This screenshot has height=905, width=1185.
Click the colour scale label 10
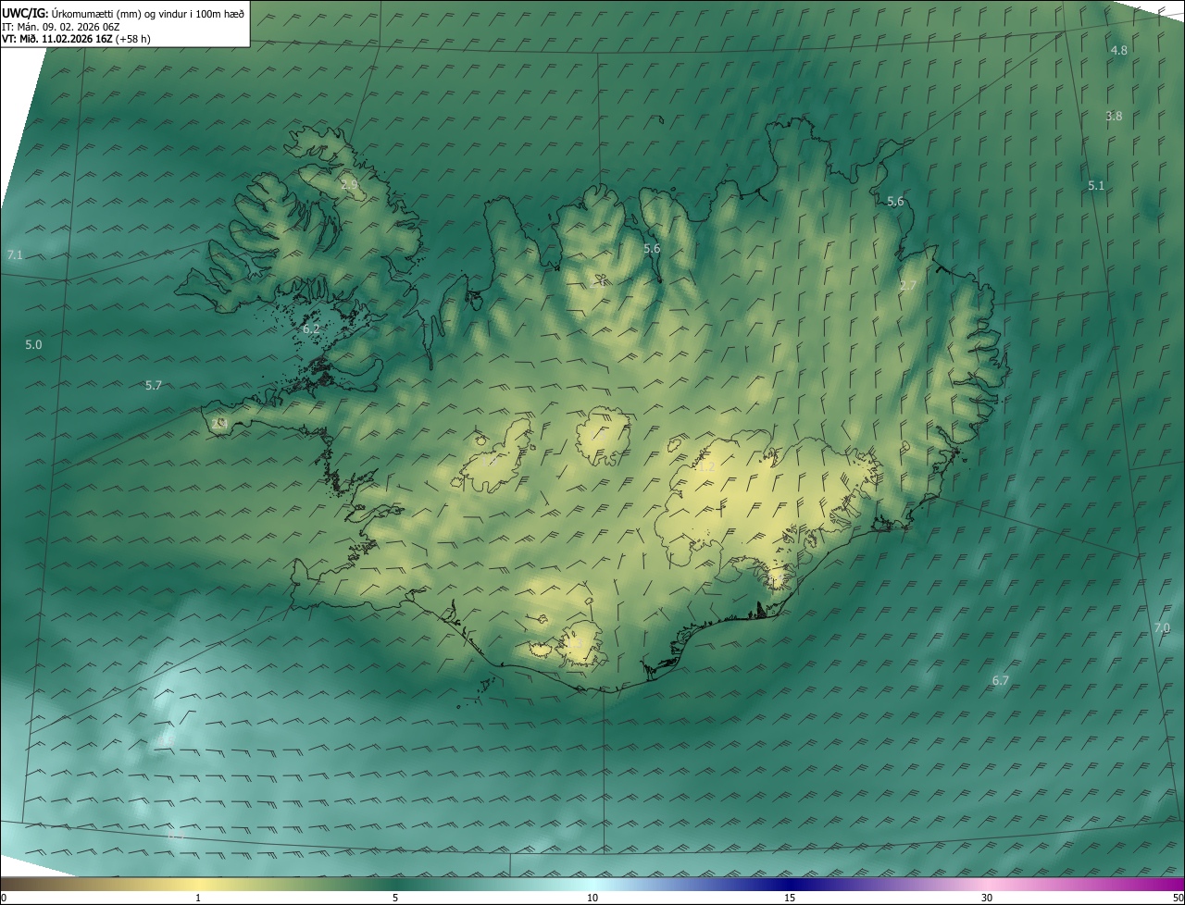click(592, 898)
